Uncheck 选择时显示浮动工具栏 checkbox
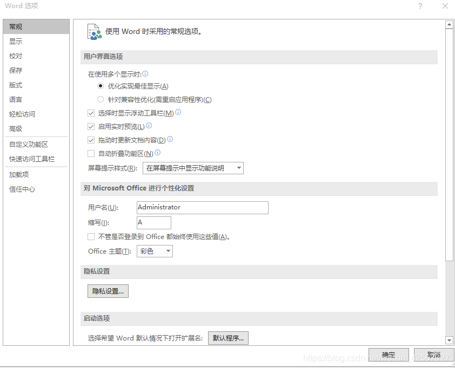 (x=91, y=113)
